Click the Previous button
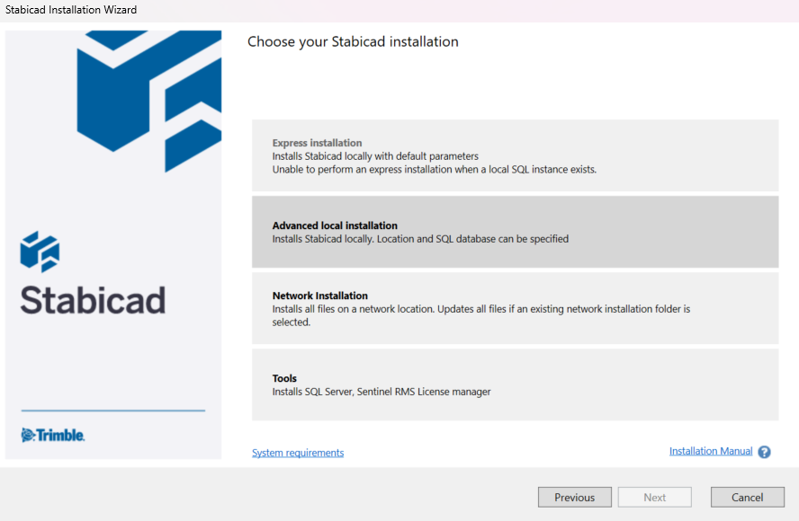Image resolution: width=799 pixels, height=521 pixels. point(574,497)
